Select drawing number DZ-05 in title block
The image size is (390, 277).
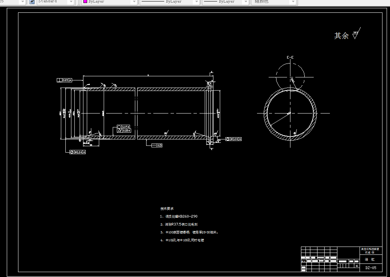point(370,268)
